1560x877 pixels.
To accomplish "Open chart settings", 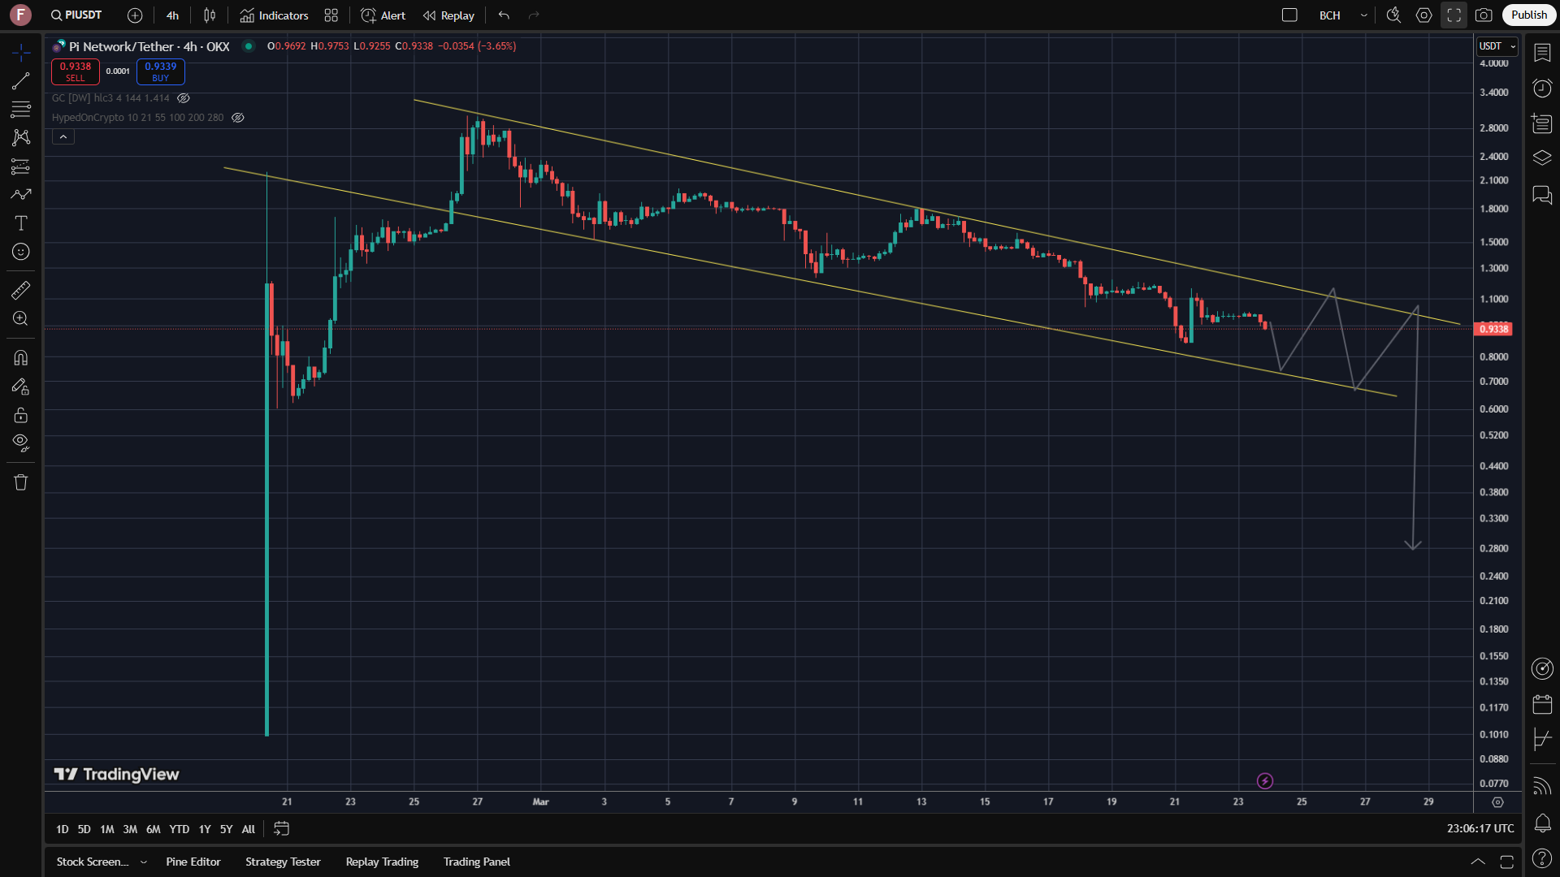I will (1424, 15).
